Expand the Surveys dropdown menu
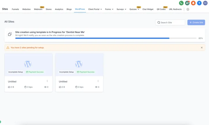This screenshot has width=209, height=125. click(x=121, y=9)
